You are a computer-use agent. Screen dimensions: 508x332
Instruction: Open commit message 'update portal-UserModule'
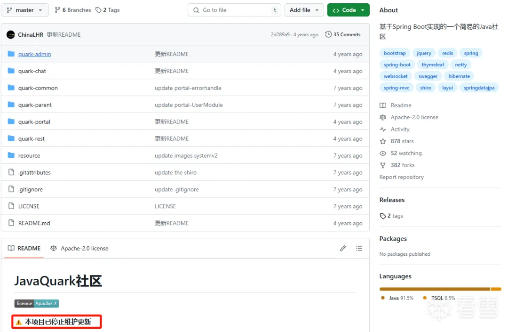pos(189,105)
